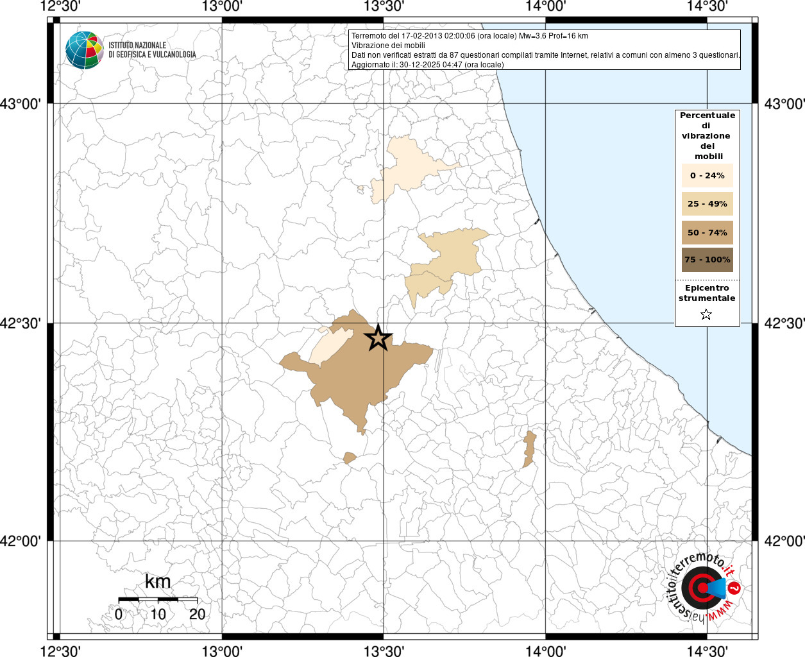The height and width of the screenshot is (657, 805).
Task: Click the 'Epicentro strumentale' legend label
Action: coord(707,293)
